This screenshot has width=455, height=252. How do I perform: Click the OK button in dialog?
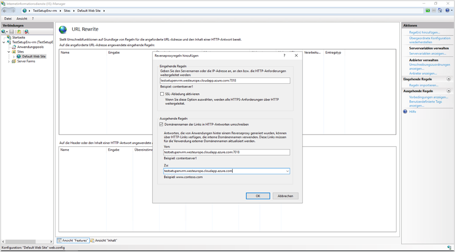point(257,196)
